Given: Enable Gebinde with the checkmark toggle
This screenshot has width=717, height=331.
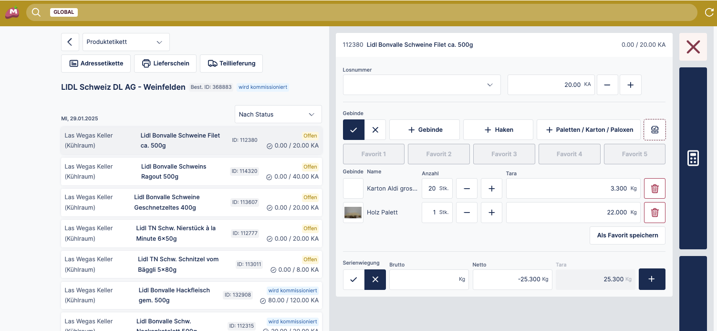Looking at the screenshot, I should pos(353,130).
